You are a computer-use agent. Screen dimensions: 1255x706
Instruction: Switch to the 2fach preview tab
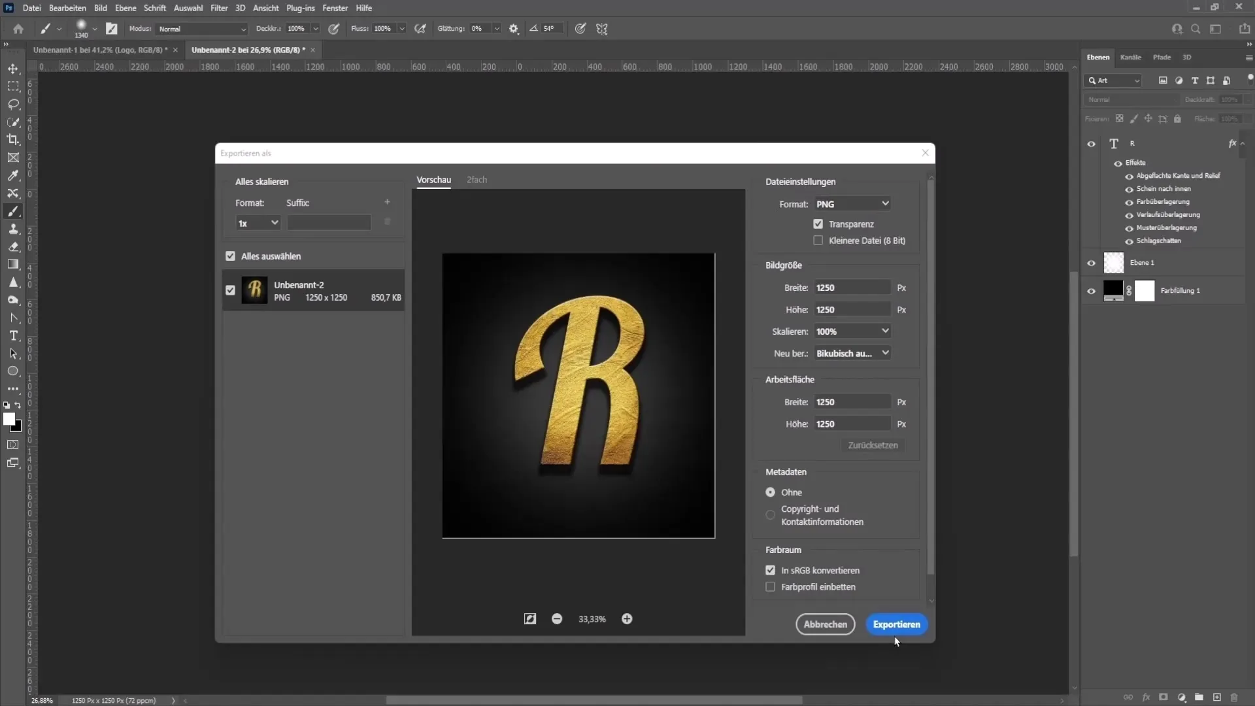pos(477,180)
